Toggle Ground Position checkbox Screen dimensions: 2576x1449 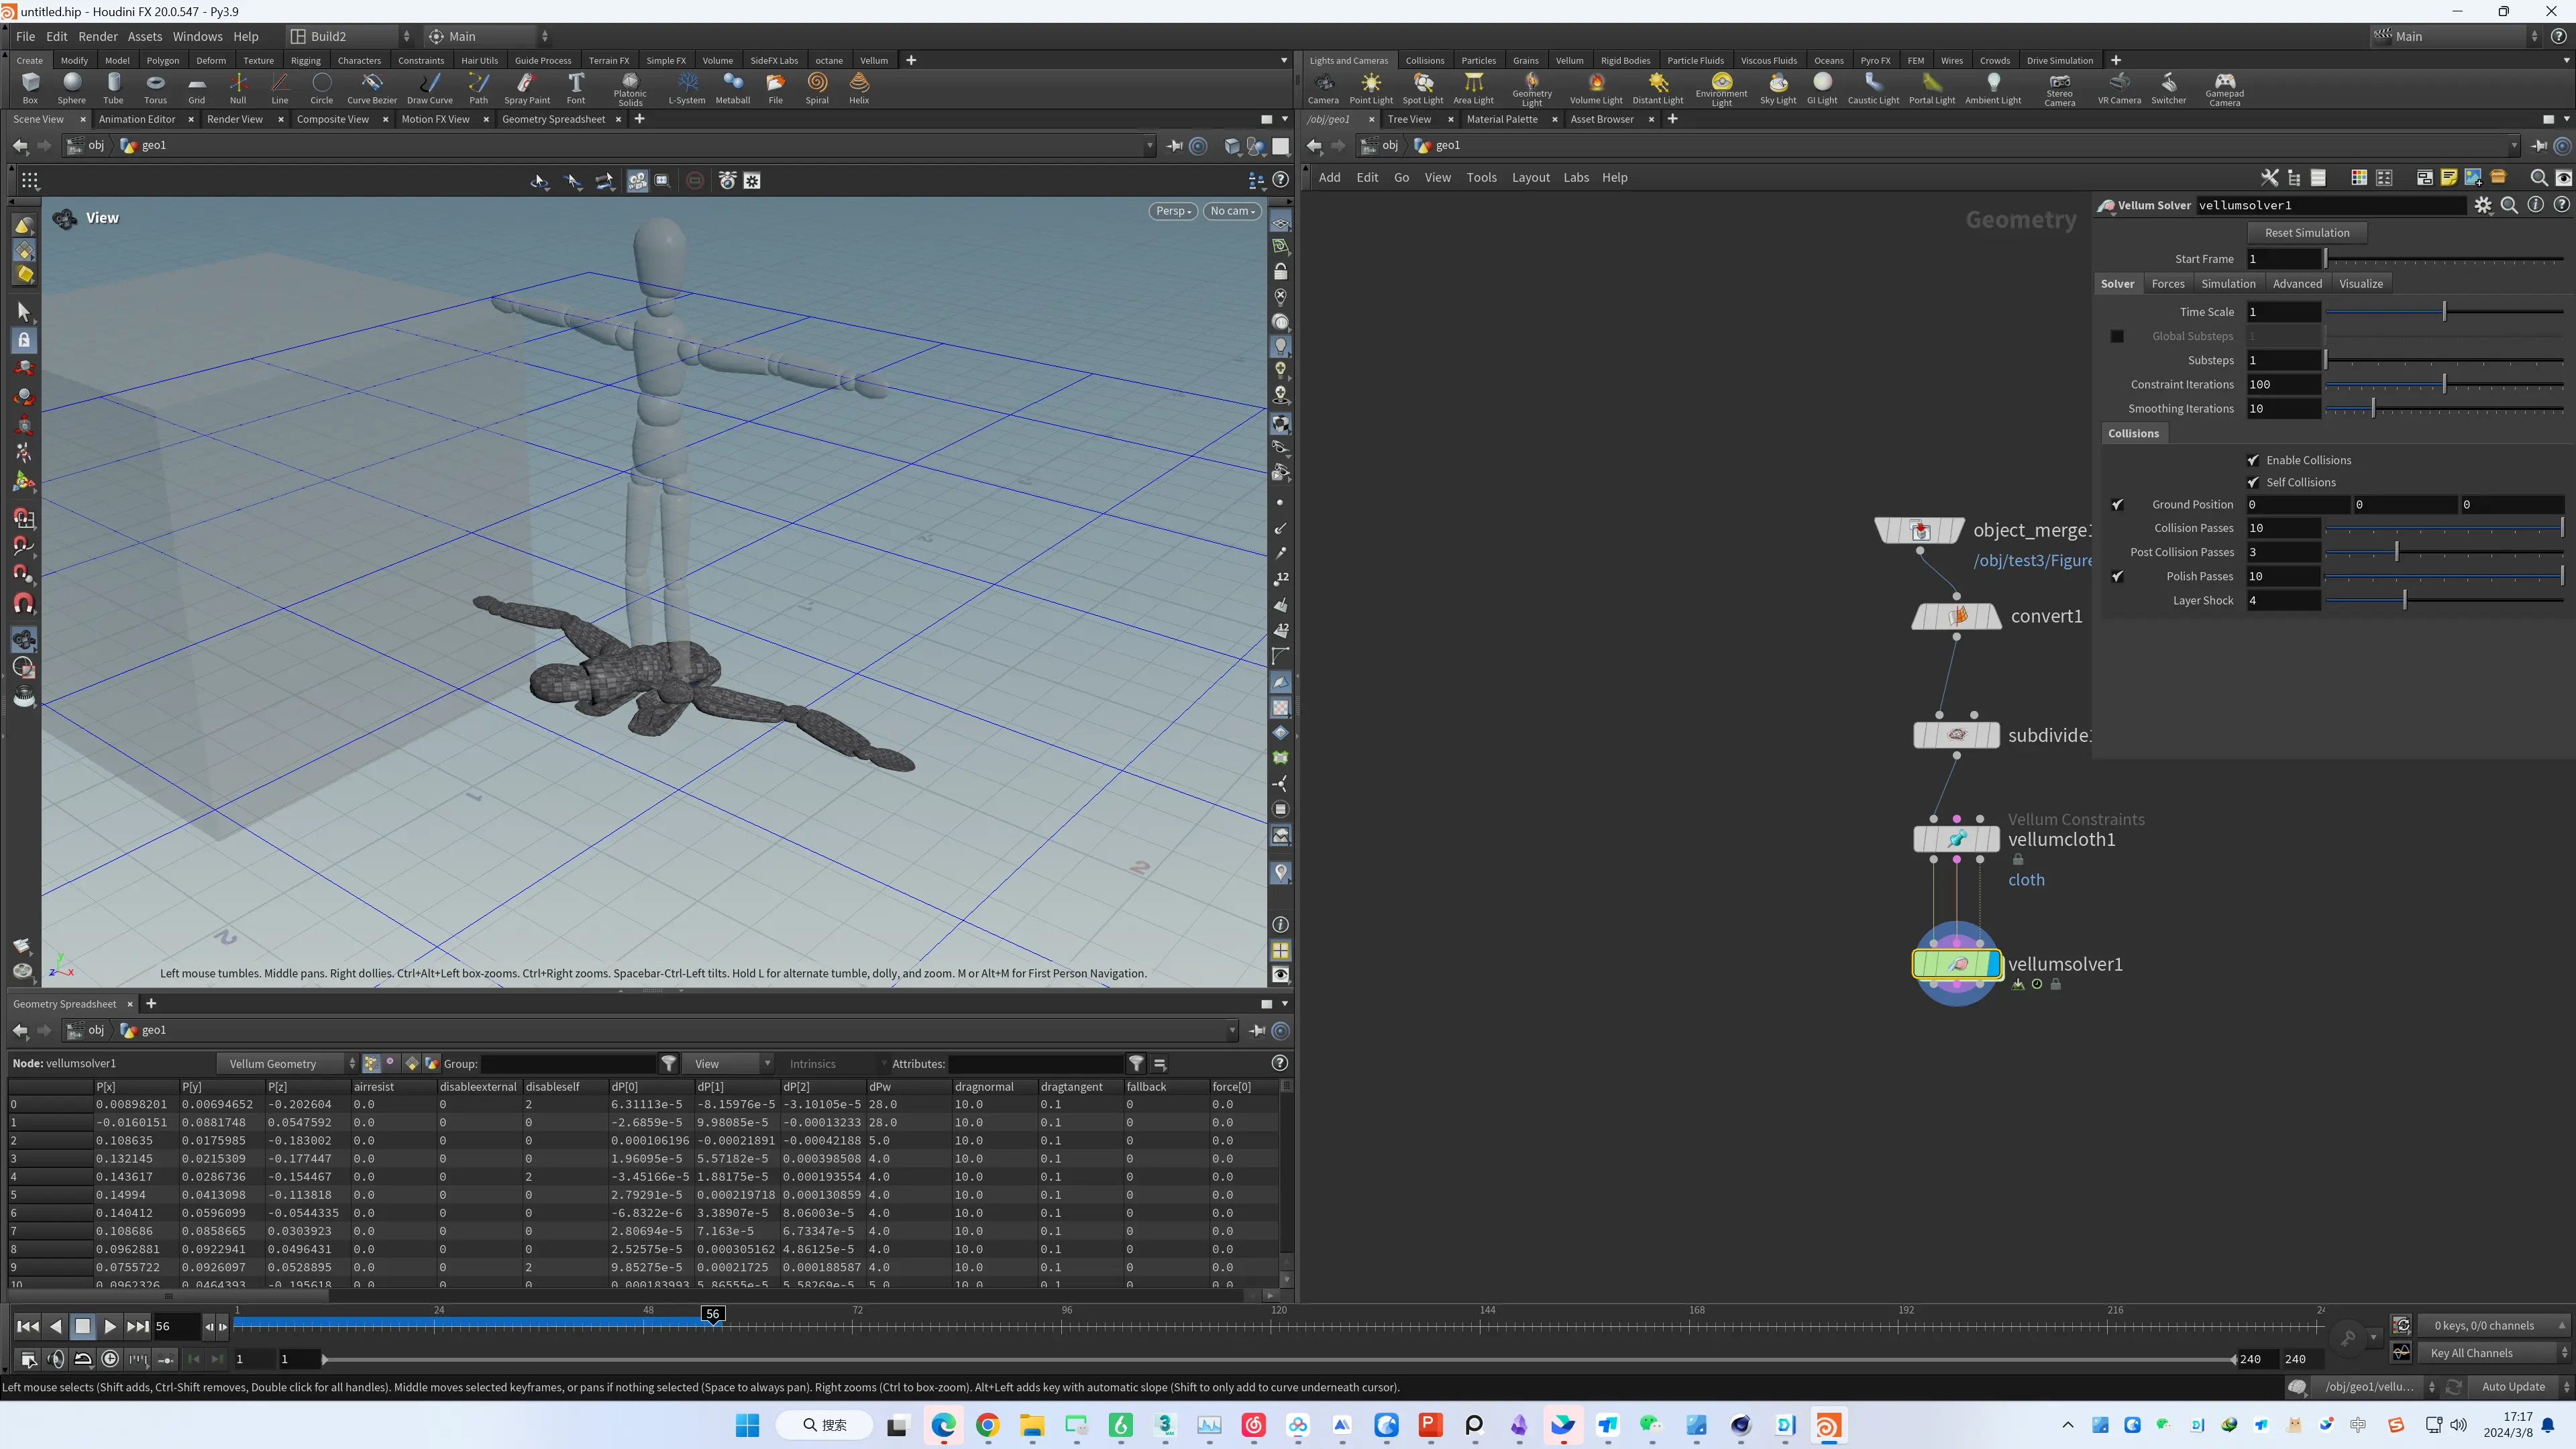click(x=2117, y=505)
